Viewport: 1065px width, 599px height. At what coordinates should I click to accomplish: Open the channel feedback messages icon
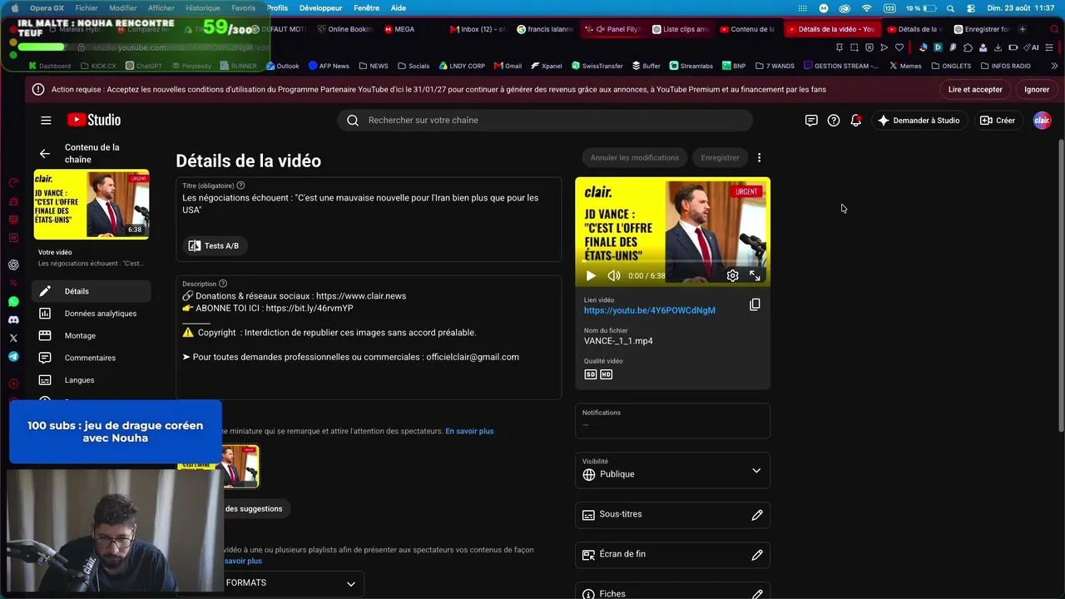pos(811,121)
